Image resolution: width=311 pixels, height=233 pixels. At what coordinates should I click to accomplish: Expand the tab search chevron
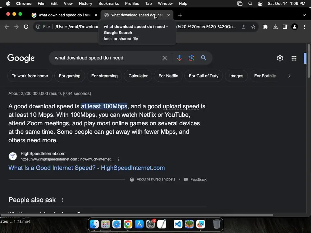coord(304,15)
